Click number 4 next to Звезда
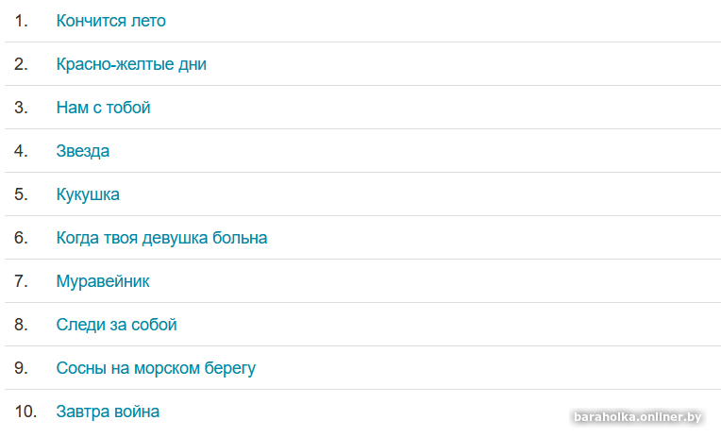 coord(21,151)
